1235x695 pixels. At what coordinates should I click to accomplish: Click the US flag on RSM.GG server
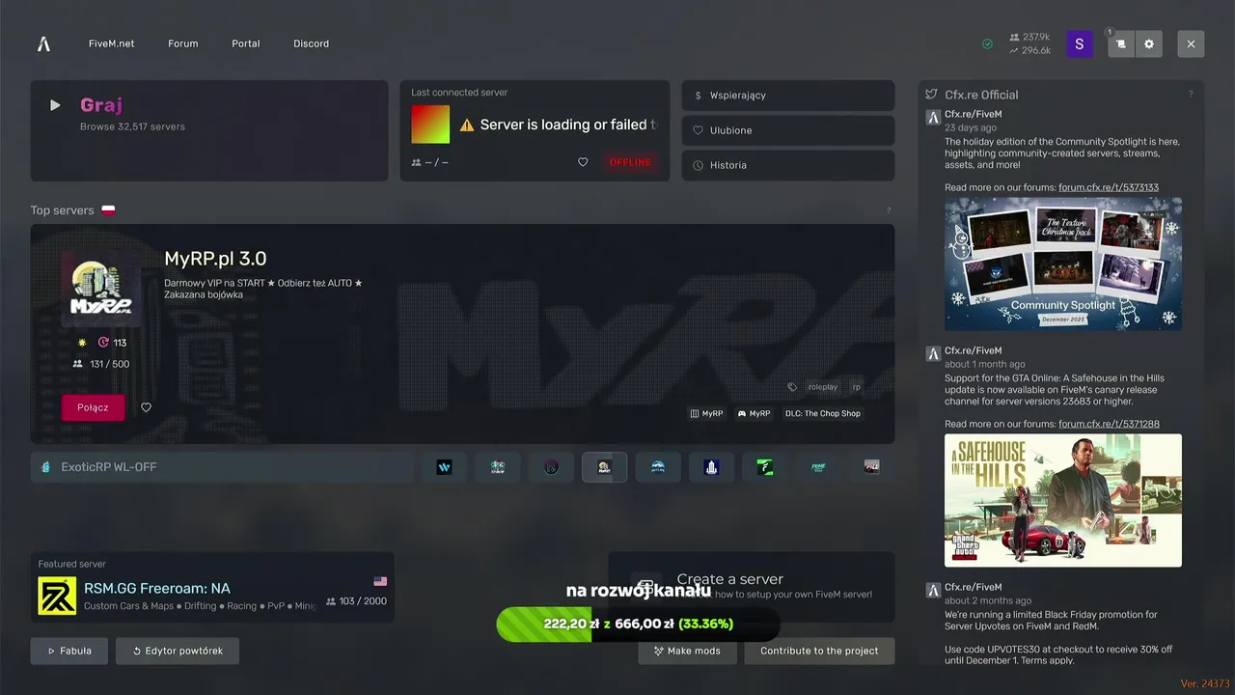[380, 581]
